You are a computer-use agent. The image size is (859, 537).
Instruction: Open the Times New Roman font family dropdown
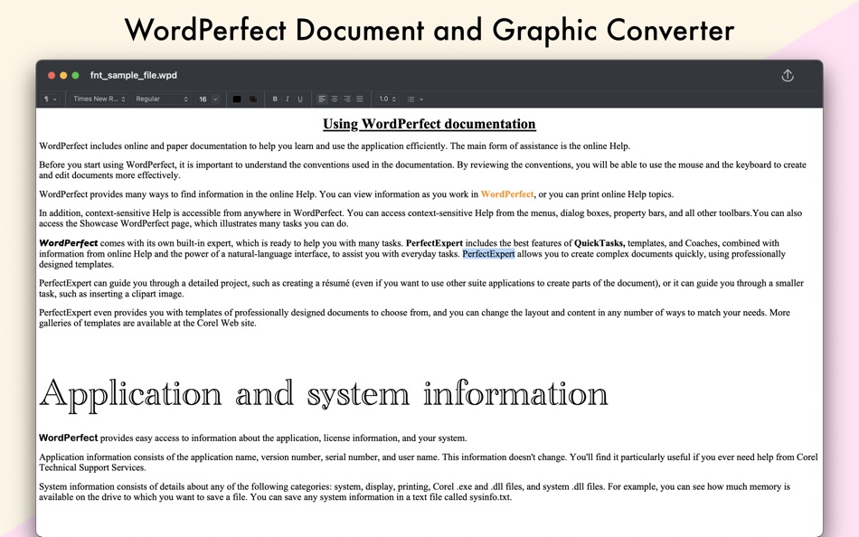click(x=99, y=99)
